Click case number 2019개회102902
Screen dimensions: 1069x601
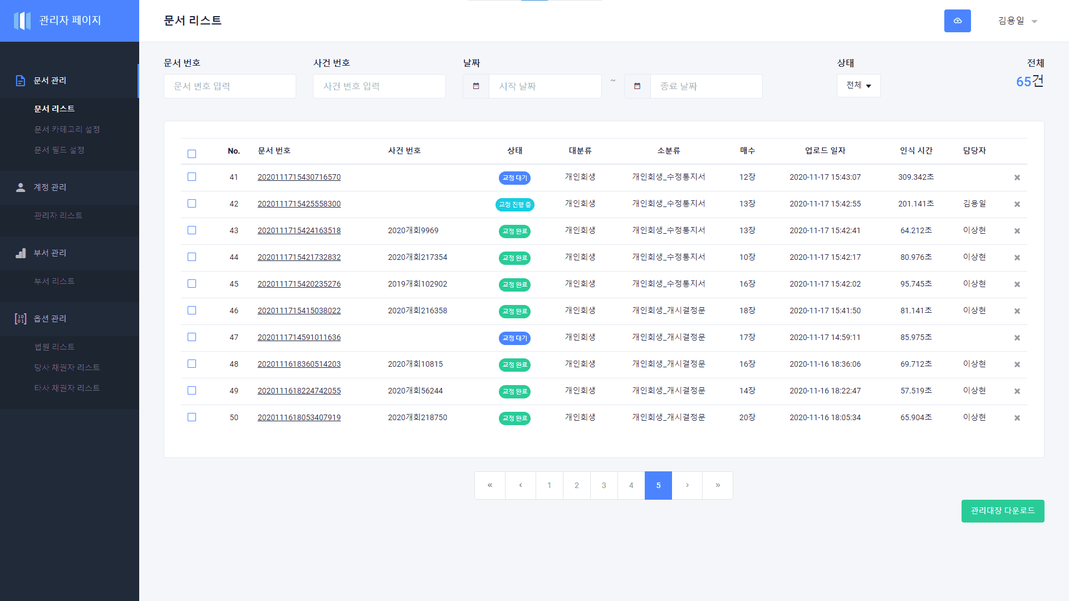tap(418, 284)
